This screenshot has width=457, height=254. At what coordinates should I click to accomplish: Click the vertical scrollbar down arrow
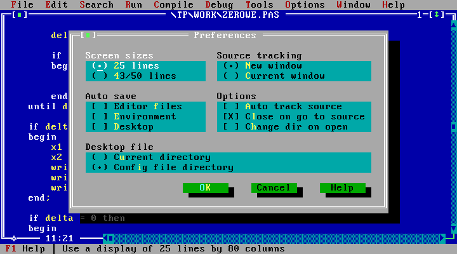[x=453, y=228]
